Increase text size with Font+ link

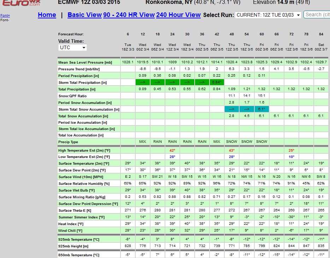5,16
